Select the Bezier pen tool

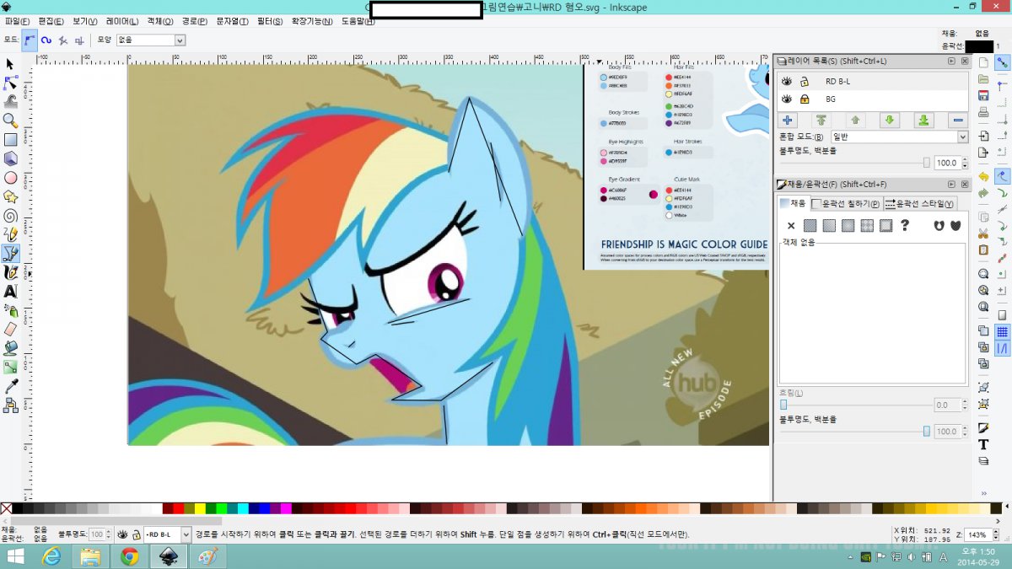coord(10,253)
